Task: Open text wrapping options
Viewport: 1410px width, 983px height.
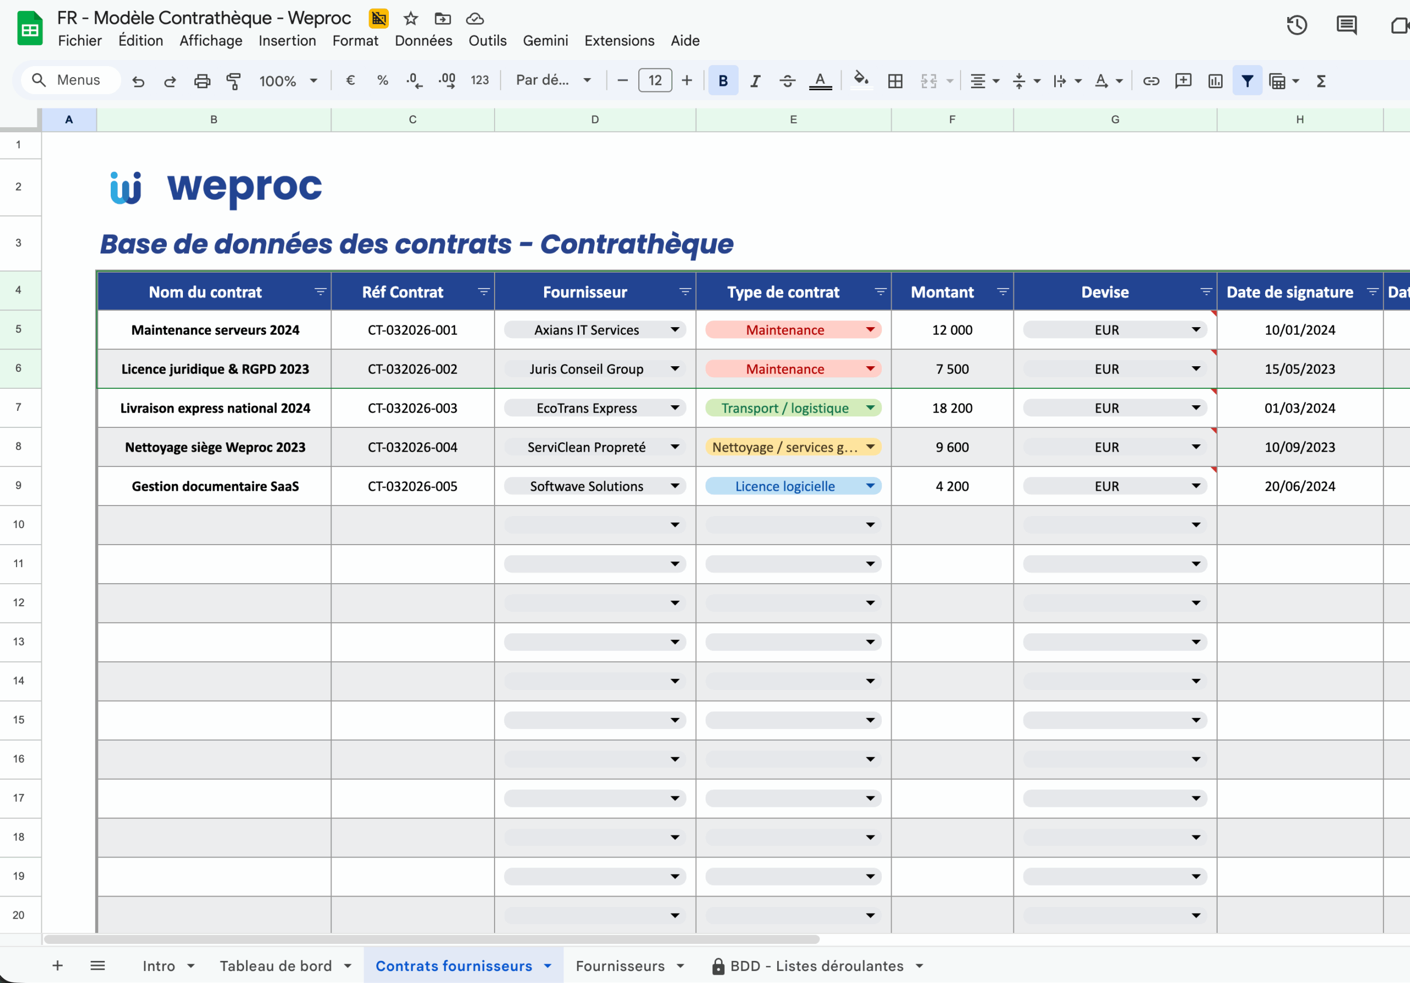Action: tap(1067, 80)
